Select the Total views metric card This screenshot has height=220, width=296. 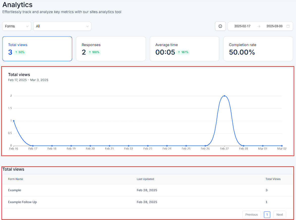pyautogui.click(x=37, y=49)
